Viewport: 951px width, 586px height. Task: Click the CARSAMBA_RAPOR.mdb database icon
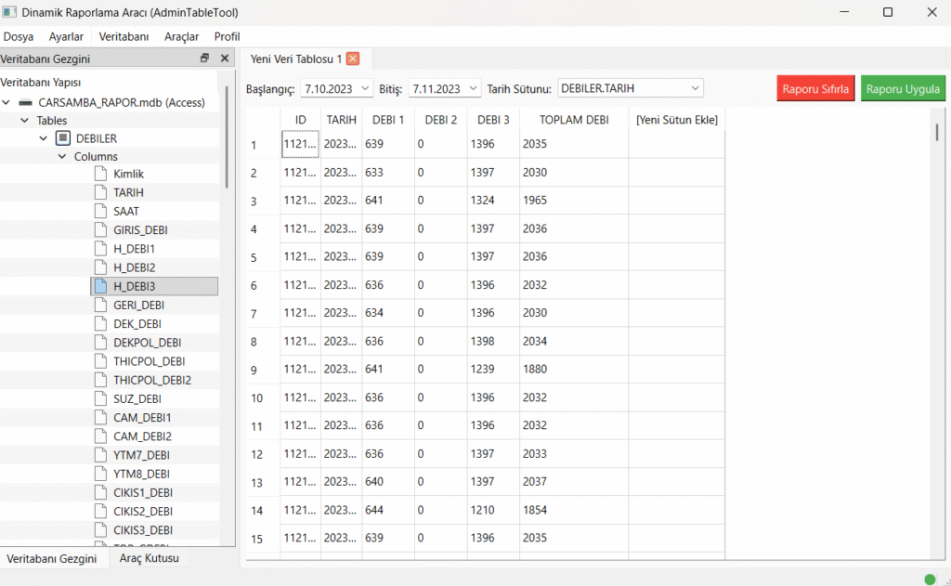[26, 102]
